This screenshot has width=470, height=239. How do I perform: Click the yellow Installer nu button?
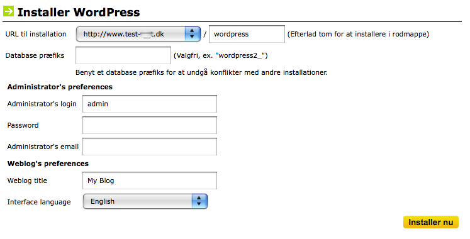tap(431, 222)
